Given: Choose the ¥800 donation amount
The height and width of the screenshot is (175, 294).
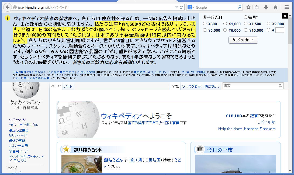Looking at the screenshot, I should [205, 24].
